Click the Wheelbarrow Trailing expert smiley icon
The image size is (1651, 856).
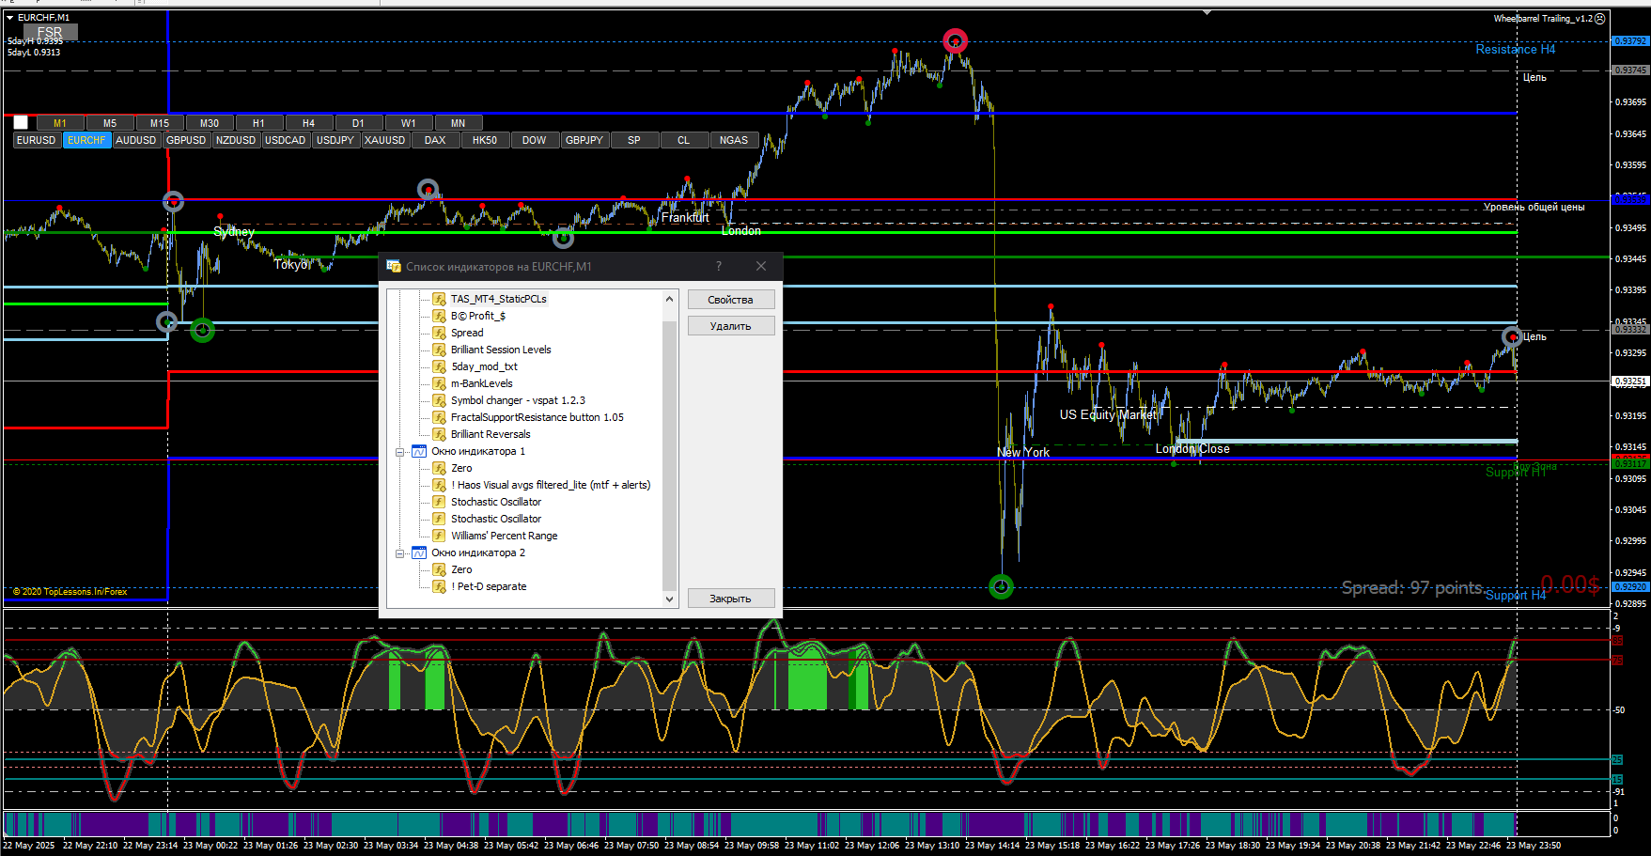pyautogui.click(x=1600, y=19)
